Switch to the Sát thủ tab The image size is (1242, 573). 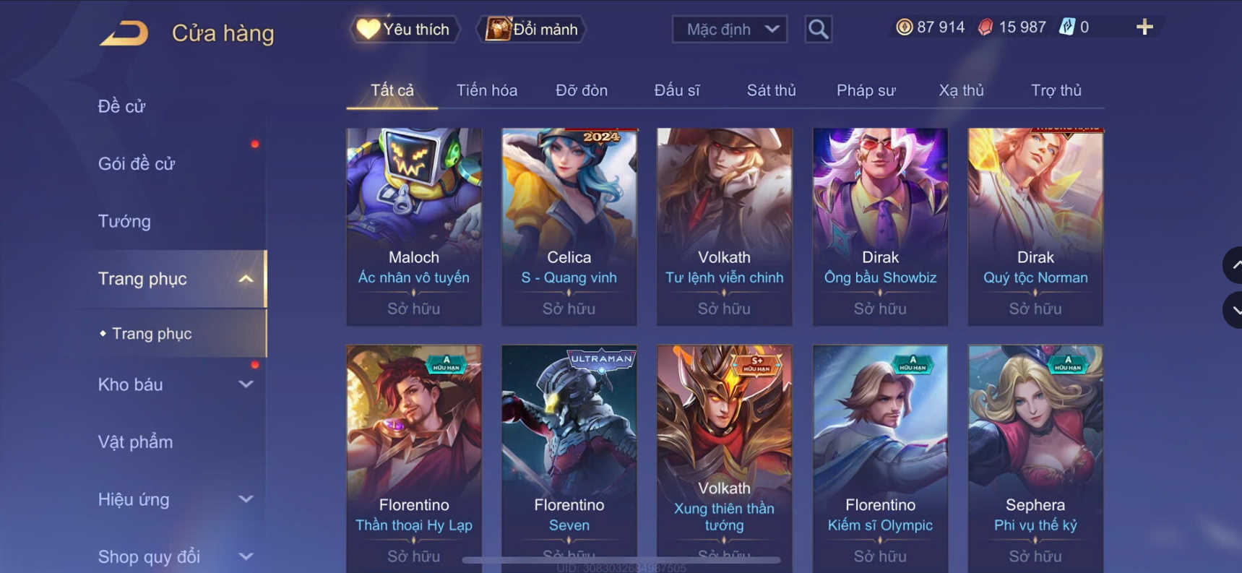click(x=771, y=90)
